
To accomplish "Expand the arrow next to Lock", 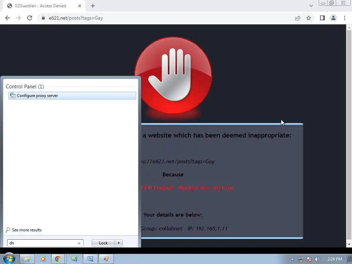I will (x=119, y=243).
